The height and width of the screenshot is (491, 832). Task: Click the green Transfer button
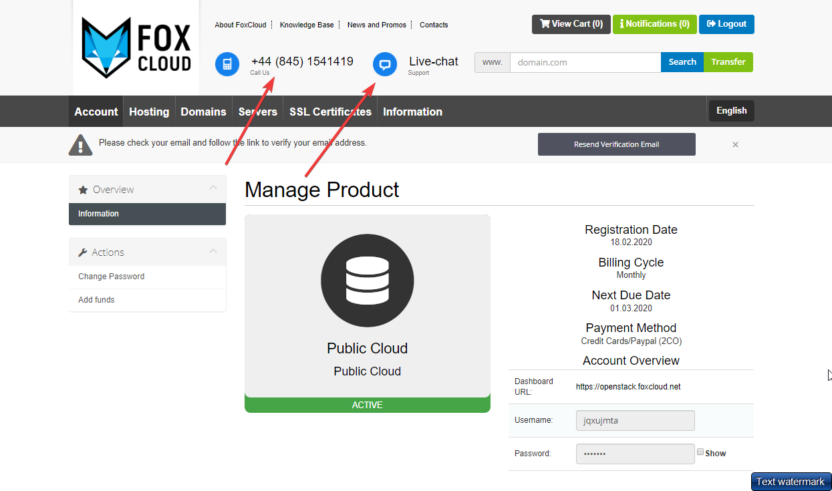coord(728,62)
